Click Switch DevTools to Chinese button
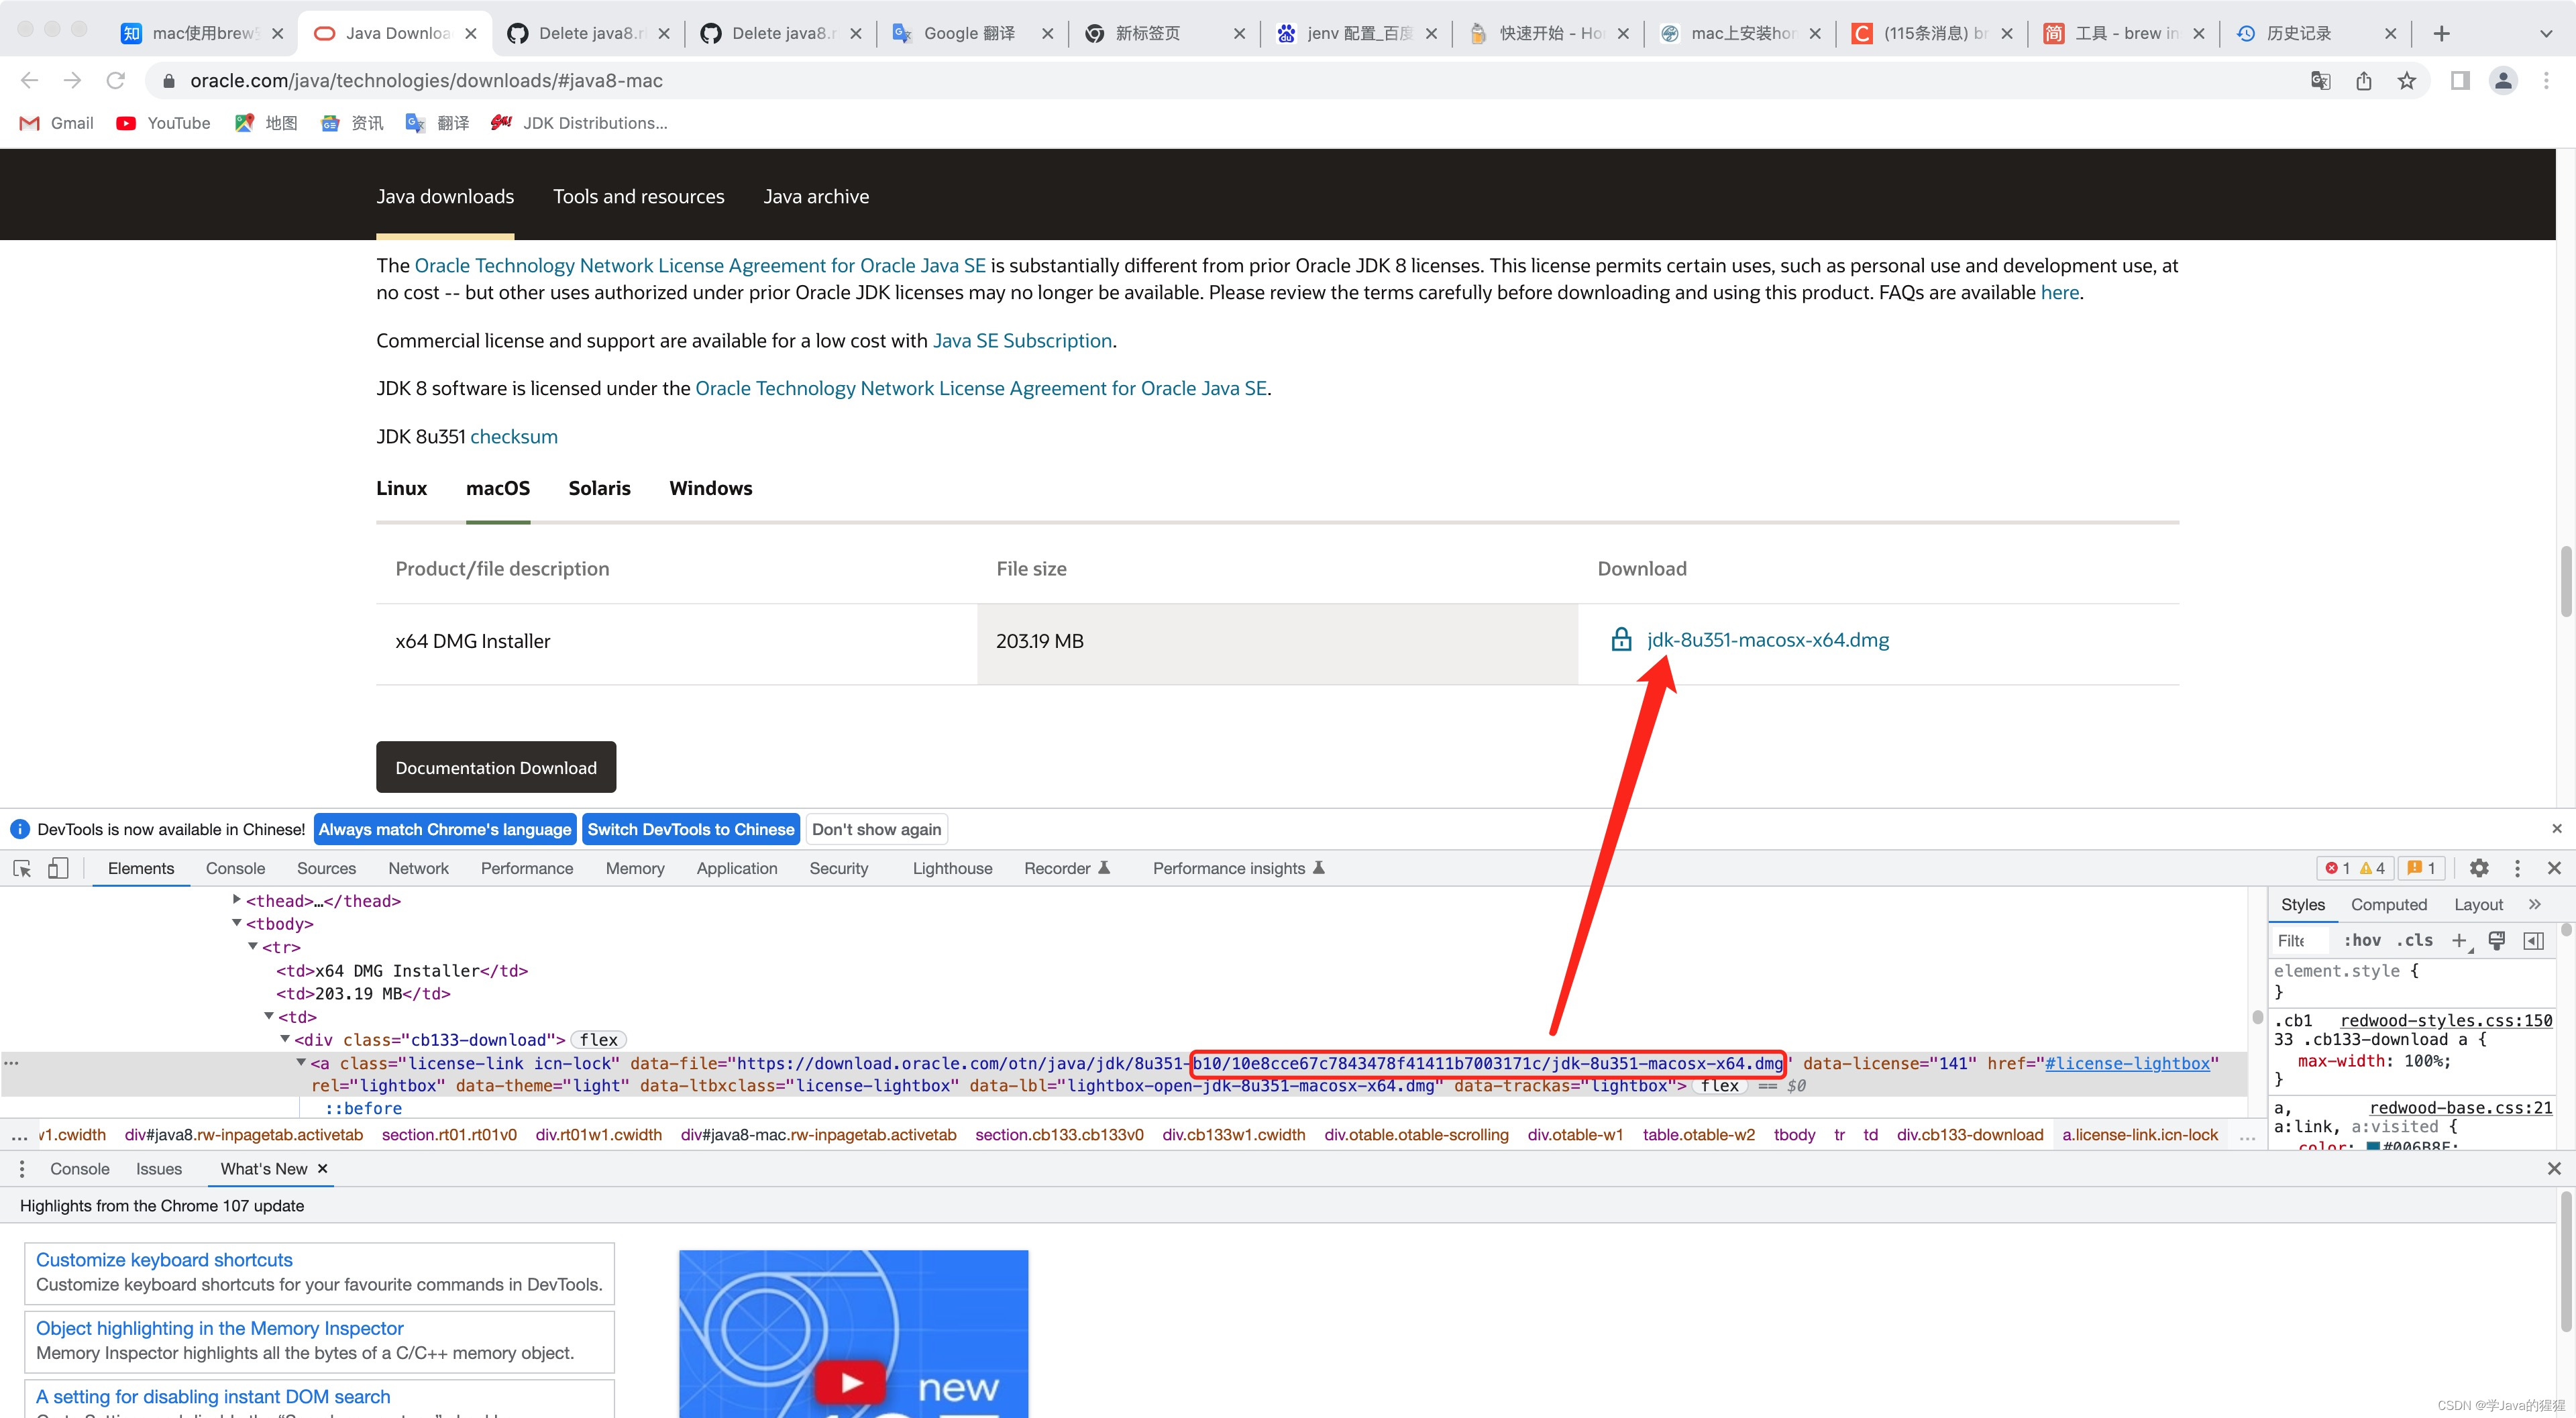 690,829
